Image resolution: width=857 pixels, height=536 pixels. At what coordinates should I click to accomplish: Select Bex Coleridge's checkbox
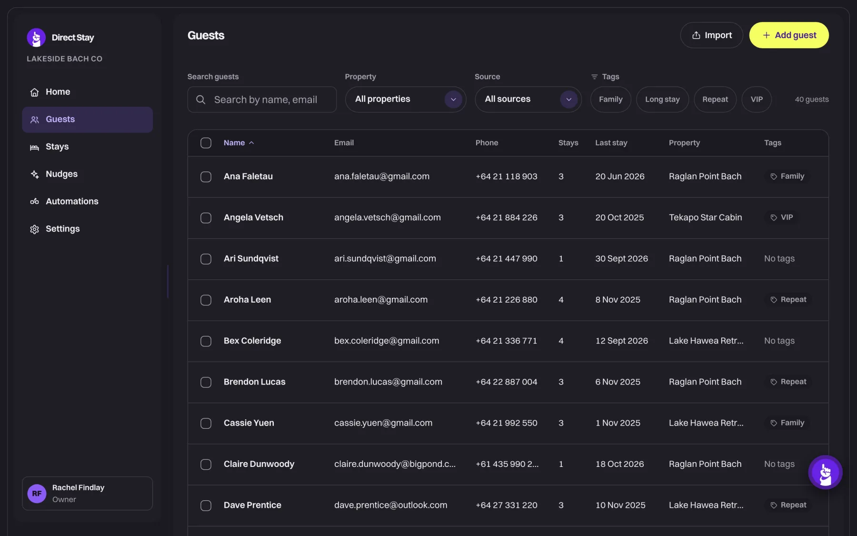click(206, 341)
